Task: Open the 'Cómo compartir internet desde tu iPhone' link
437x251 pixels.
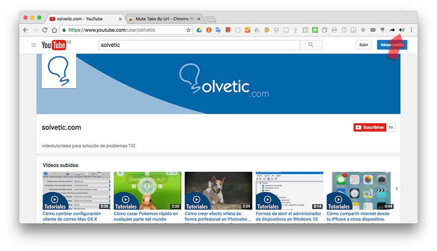Action: tap(358, 216)
